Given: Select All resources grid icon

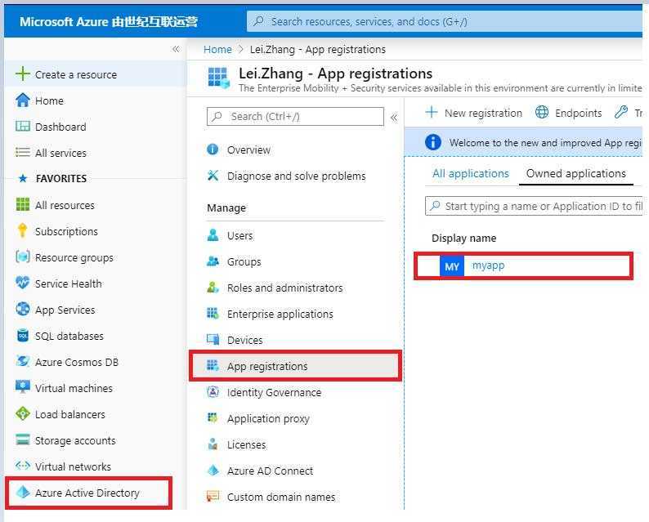Looking at the screenshot, I should pos(22,204).
